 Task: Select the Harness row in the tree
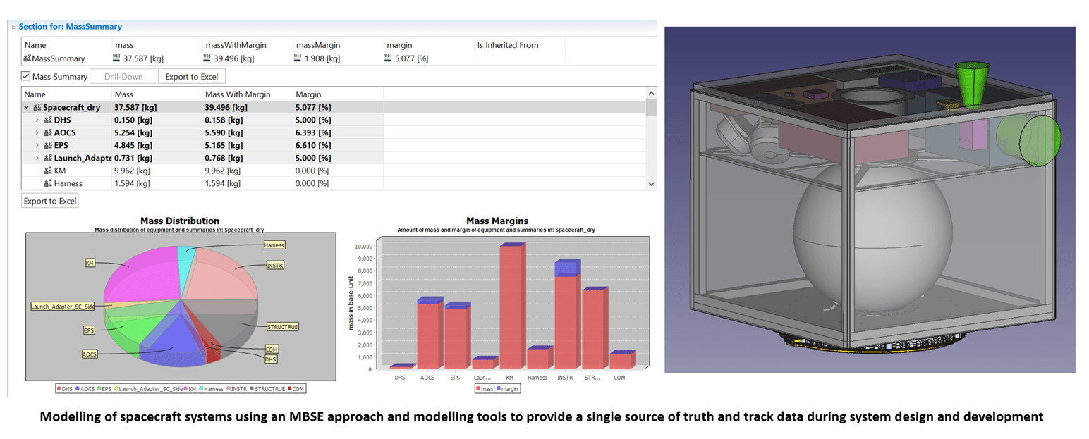point(334,183)
